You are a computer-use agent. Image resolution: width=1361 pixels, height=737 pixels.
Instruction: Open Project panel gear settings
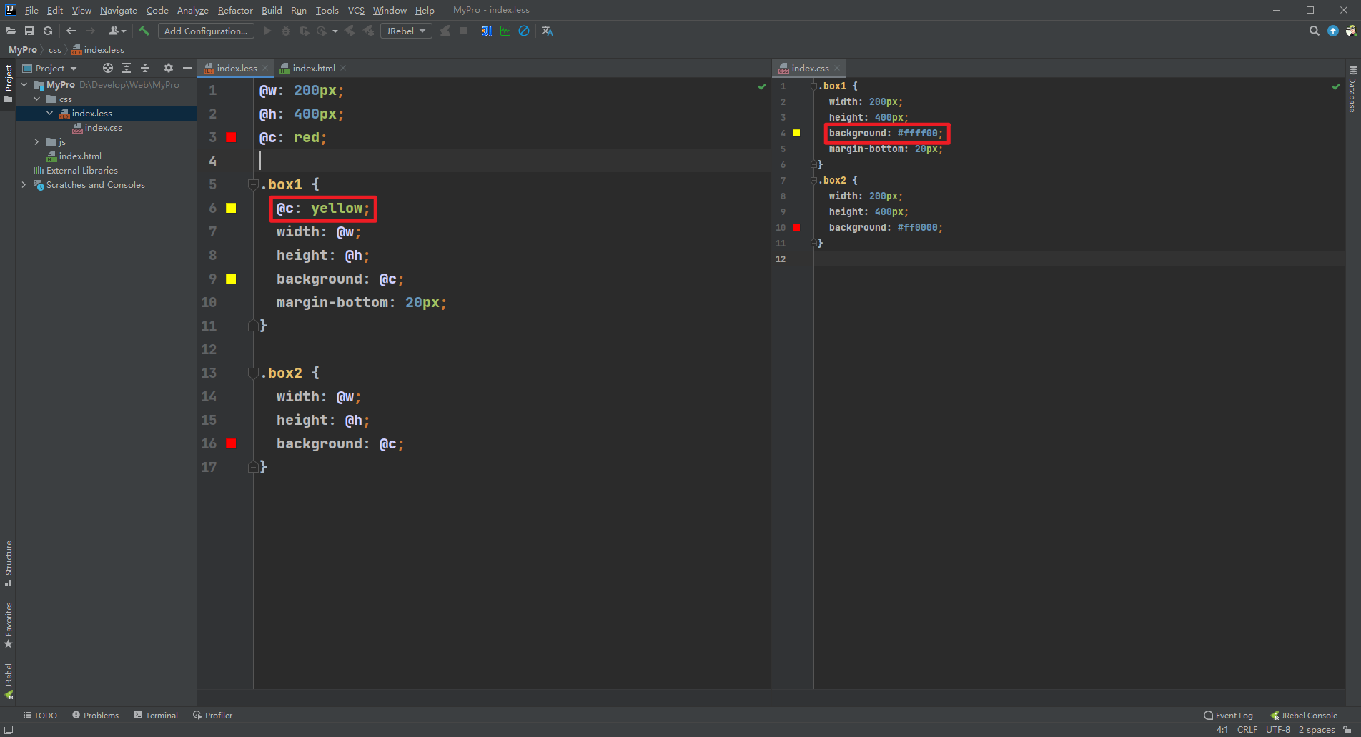(x=169, y=68)
